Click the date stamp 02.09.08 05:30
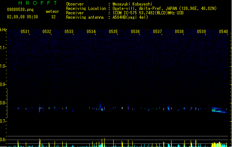This screenshot has width=232, height=147. 22,17
